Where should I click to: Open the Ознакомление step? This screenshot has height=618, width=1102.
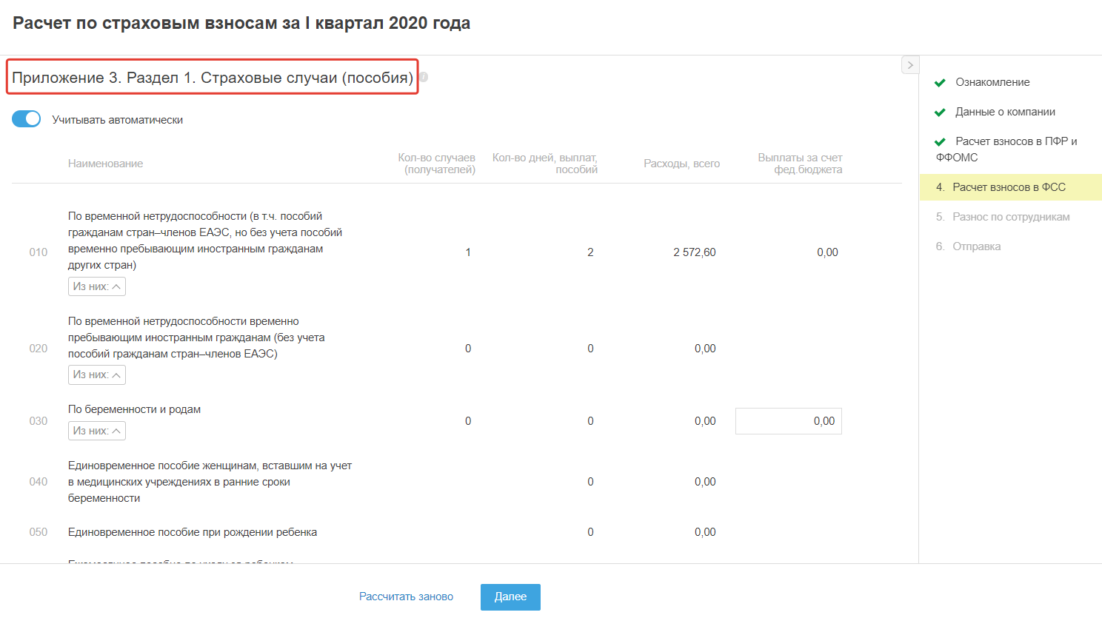pos(992,82)
